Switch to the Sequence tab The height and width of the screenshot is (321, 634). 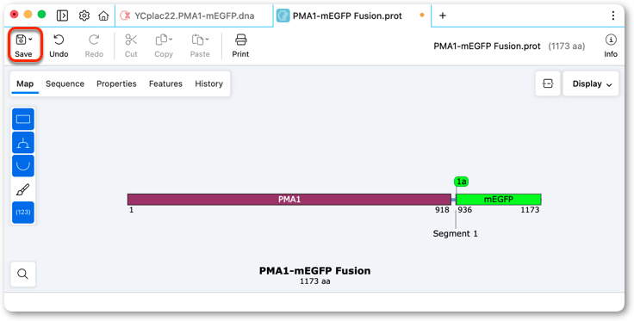pos(65,83)
